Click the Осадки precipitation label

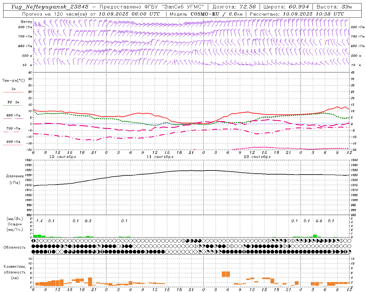[15, 224]
